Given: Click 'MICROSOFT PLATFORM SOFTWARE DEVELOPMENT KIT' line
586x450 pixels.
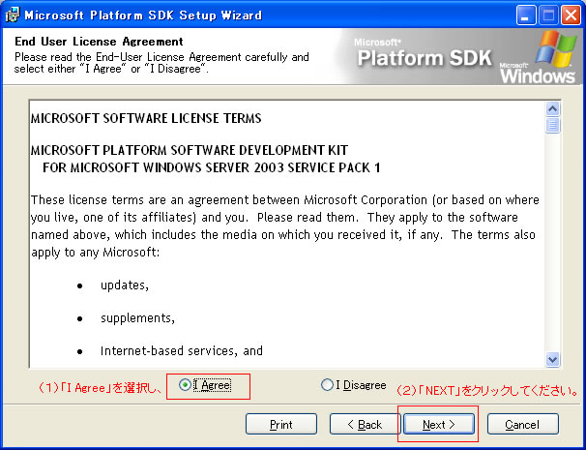Looking at the screenshot, I should point(190,150).
